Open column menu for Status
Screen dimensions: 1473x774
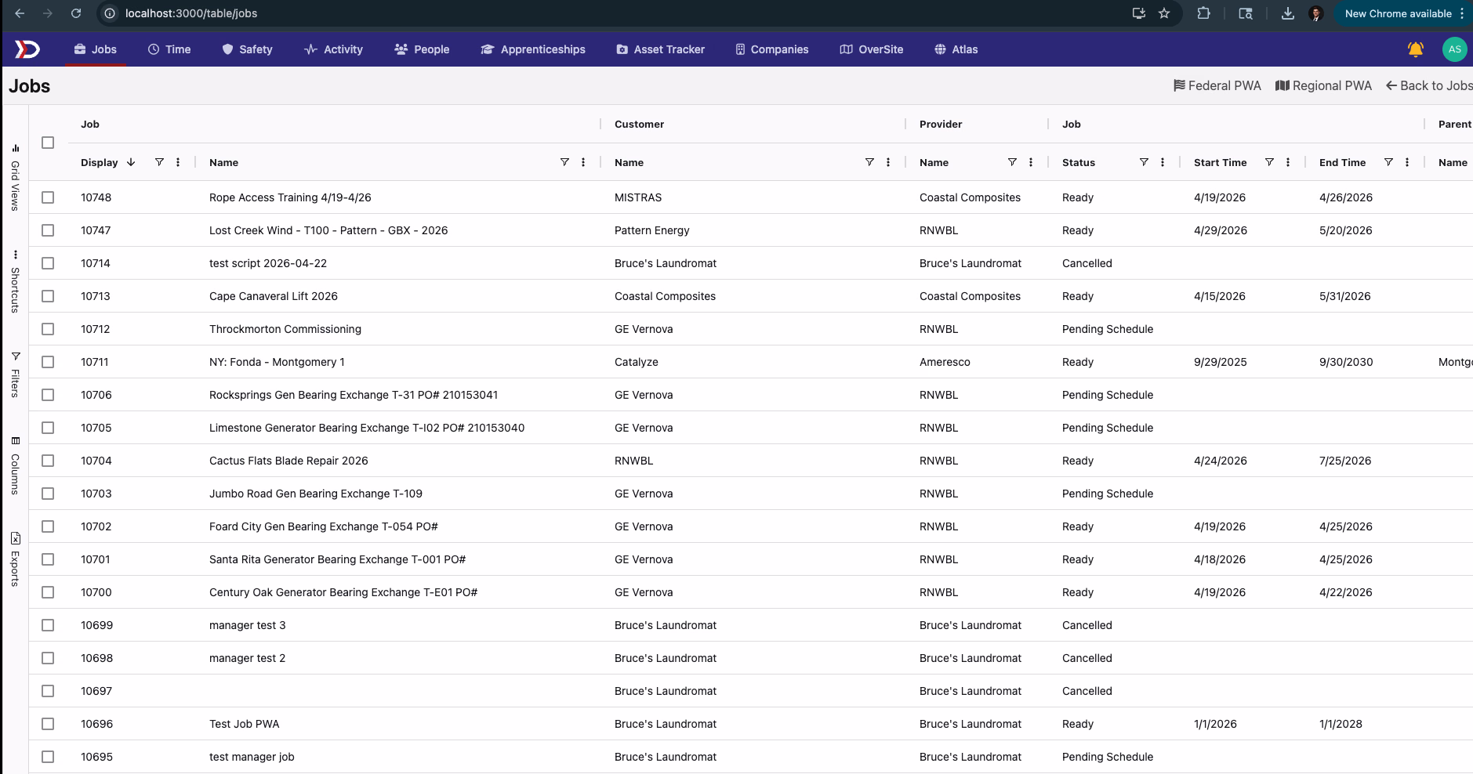point(1163,162)
